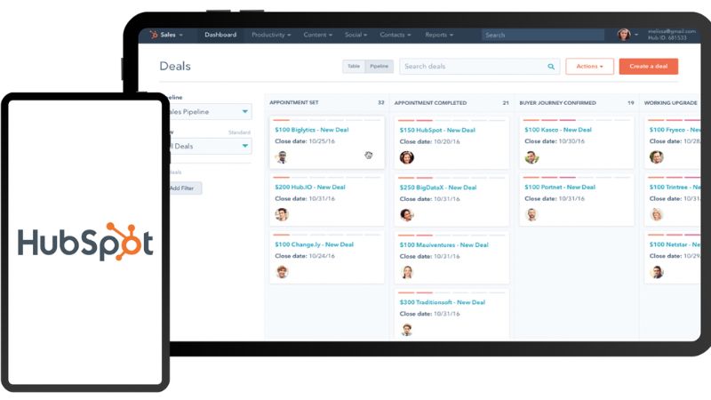Screen dimensions: 711x400
Task: Click Kasco card stage progress bar
Action: [x=576, y=120]
